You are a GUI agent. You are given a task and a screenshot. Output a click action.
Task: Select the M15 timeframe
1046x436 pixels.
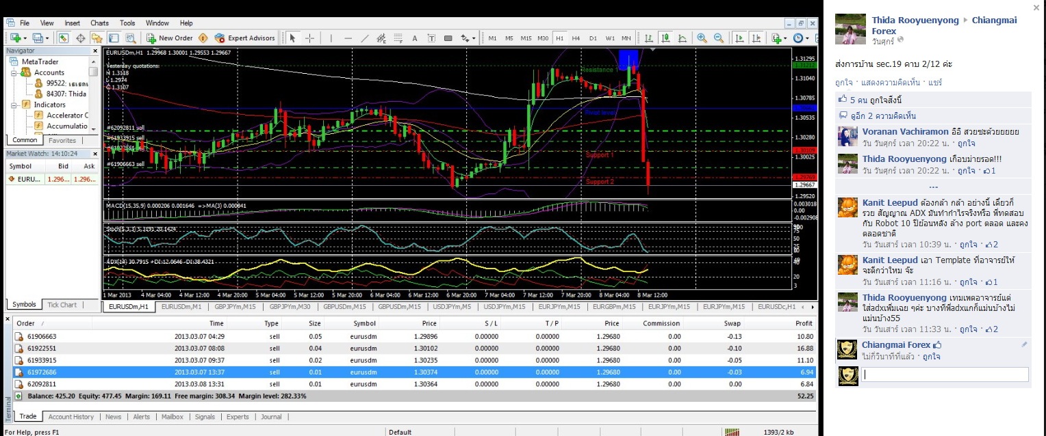526,38
